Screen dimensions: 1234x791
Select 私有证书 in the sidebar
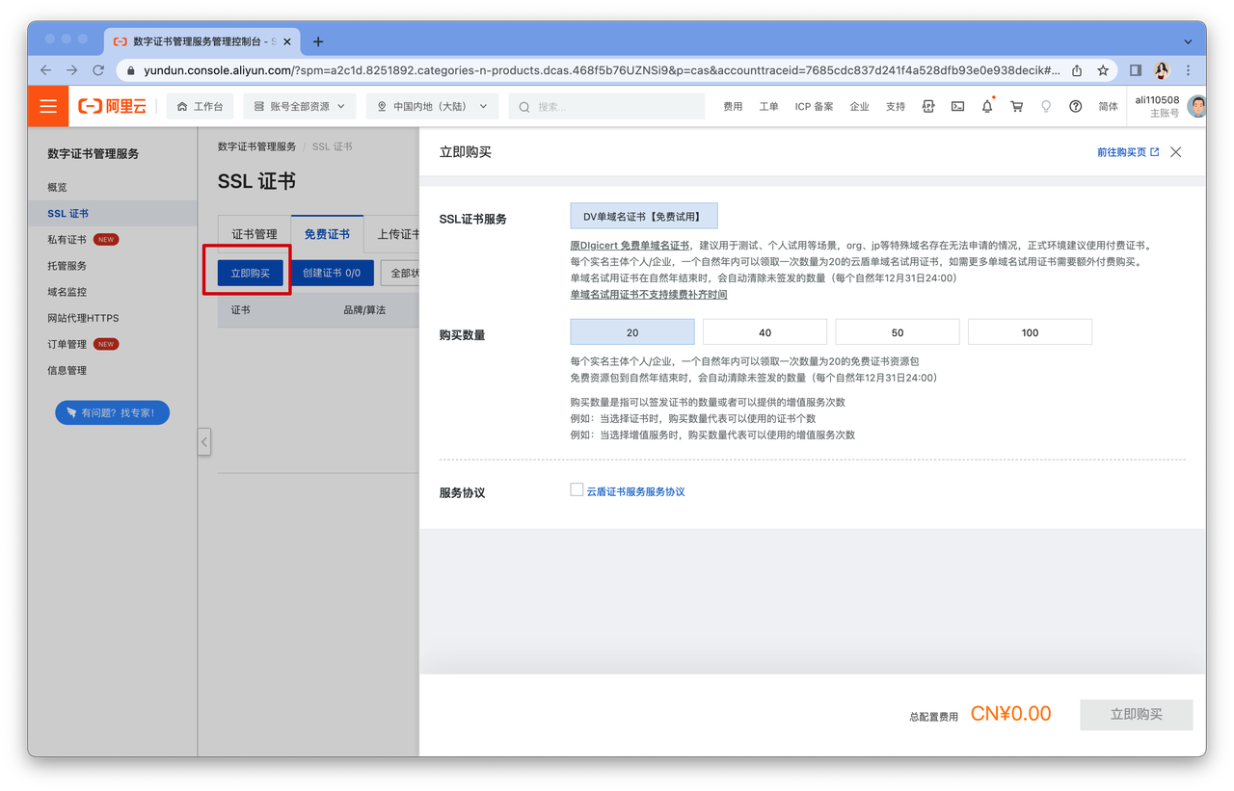(x=67, y=240)
